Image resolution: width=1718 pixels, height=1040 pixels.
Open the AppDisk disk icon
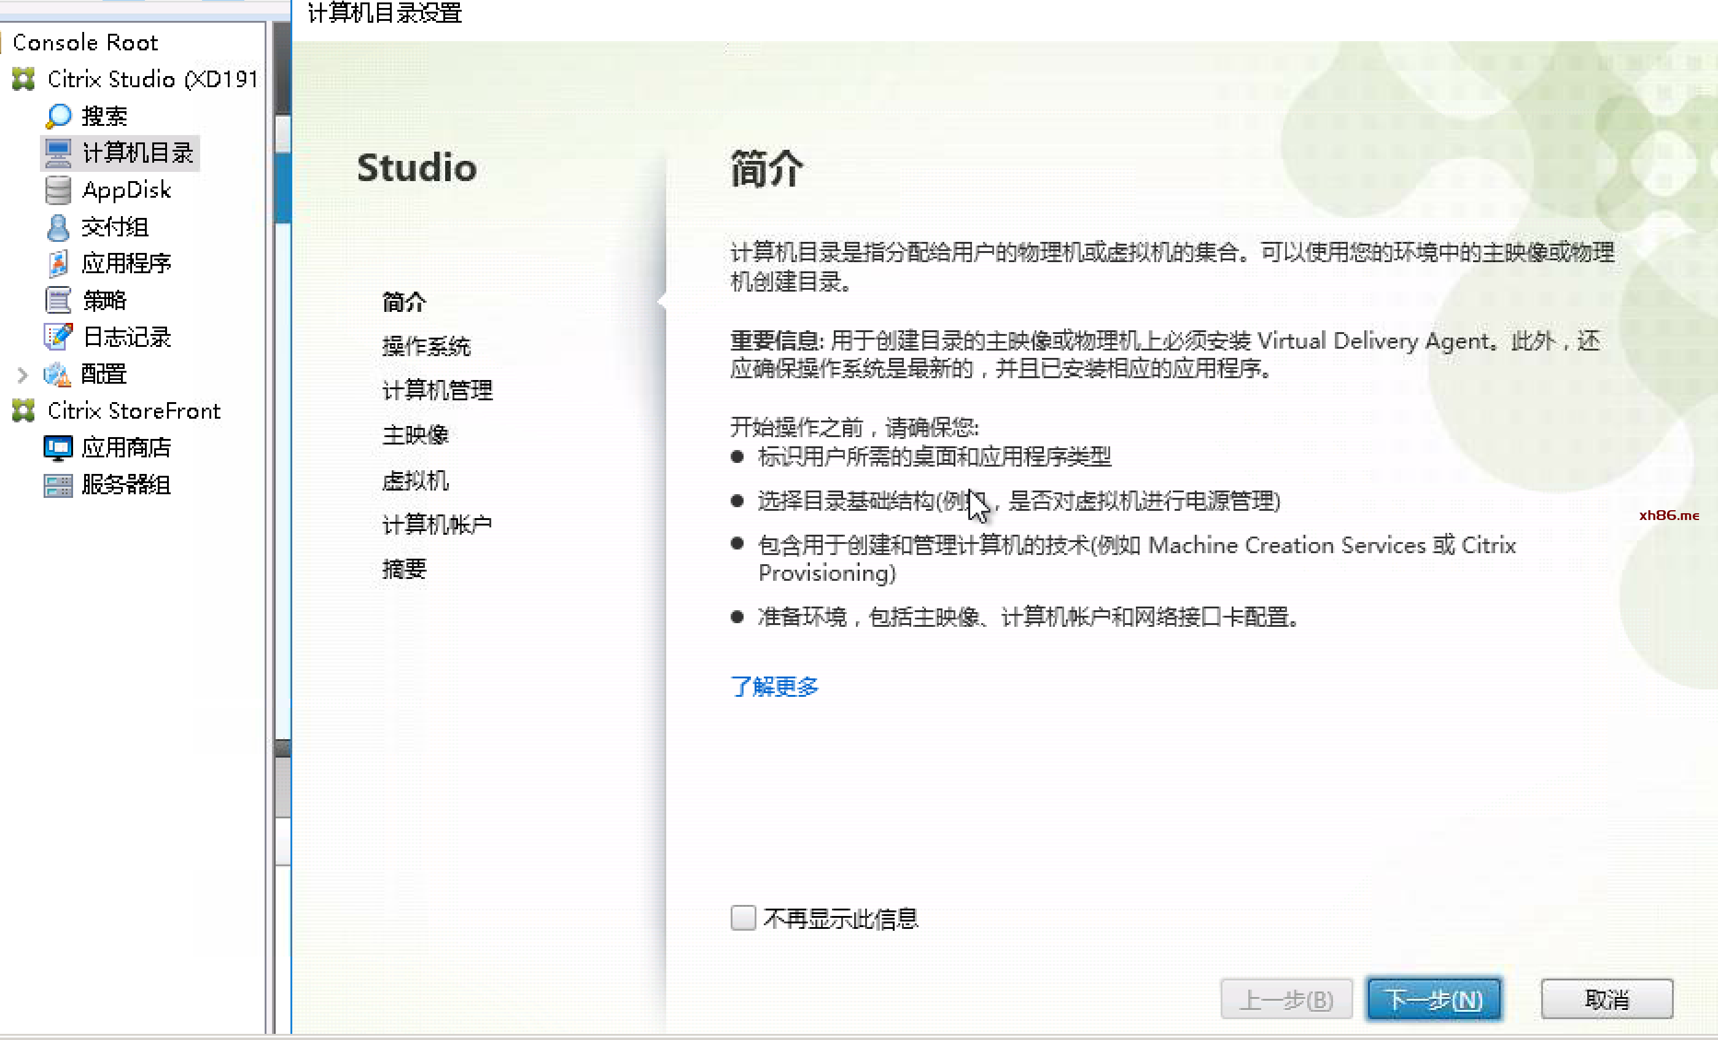(x=58, y=190)
